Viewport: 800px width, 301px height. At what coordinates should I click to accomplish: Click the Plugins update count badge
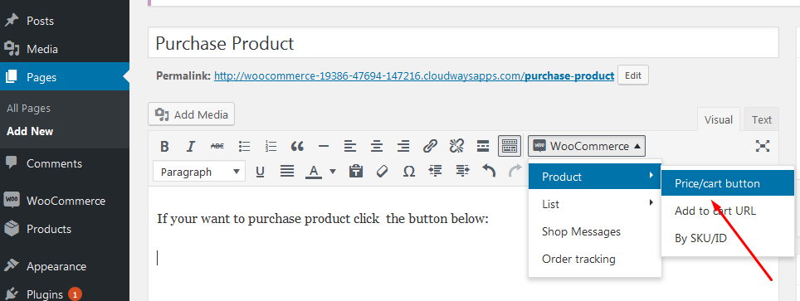coord(75,294)
